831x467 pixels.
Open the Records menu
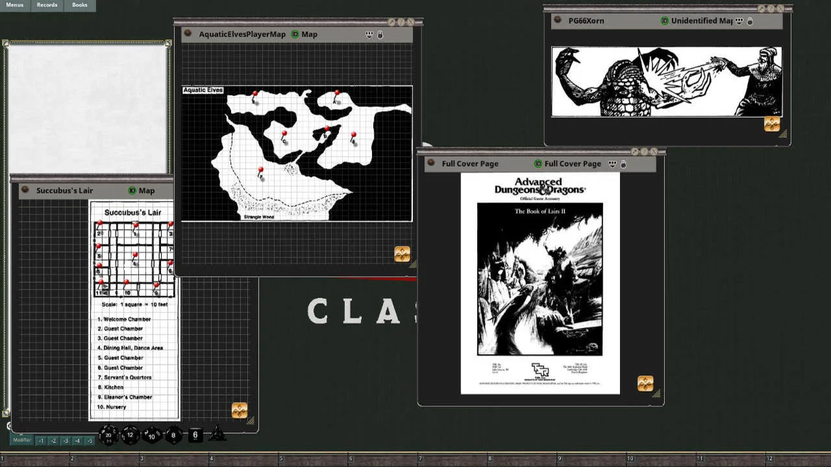tap(47, 5)
